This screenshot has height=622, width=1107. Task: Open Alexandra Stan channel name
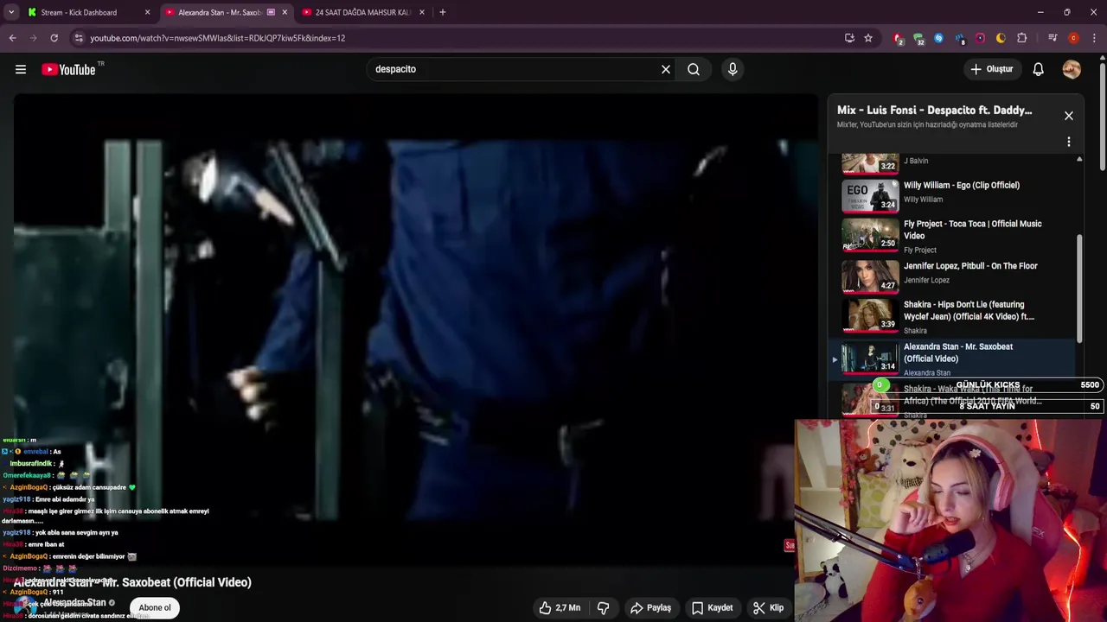point(74,602)
